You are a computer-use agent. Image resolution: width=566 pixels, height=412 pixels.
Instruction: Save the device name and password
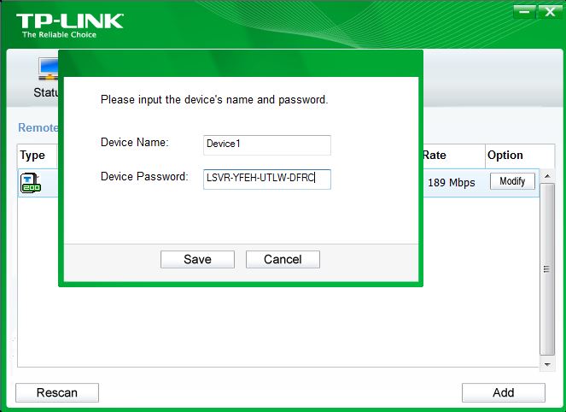point(197,260)
